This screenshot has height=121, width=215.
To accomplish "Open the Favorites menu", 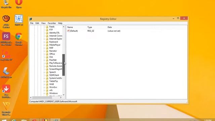I will (52, 23).
